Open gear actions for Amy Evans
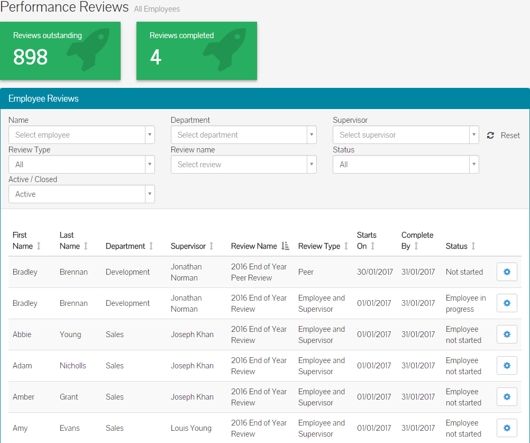The image size is (530, 443). click(507, 428)
